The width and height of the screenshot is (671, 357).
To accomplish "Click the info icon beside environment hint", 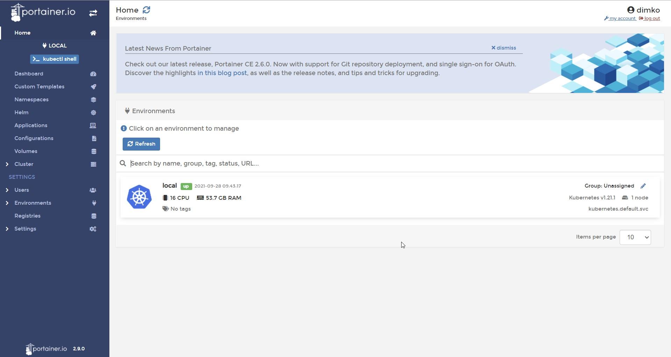I will pyautogui.click(x=124, y=129).
